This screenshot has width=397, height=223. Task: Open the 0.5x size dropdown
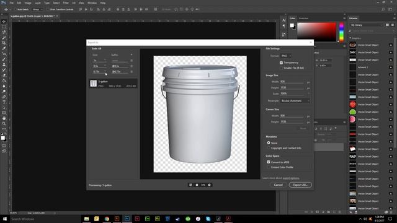click(105, 66)
